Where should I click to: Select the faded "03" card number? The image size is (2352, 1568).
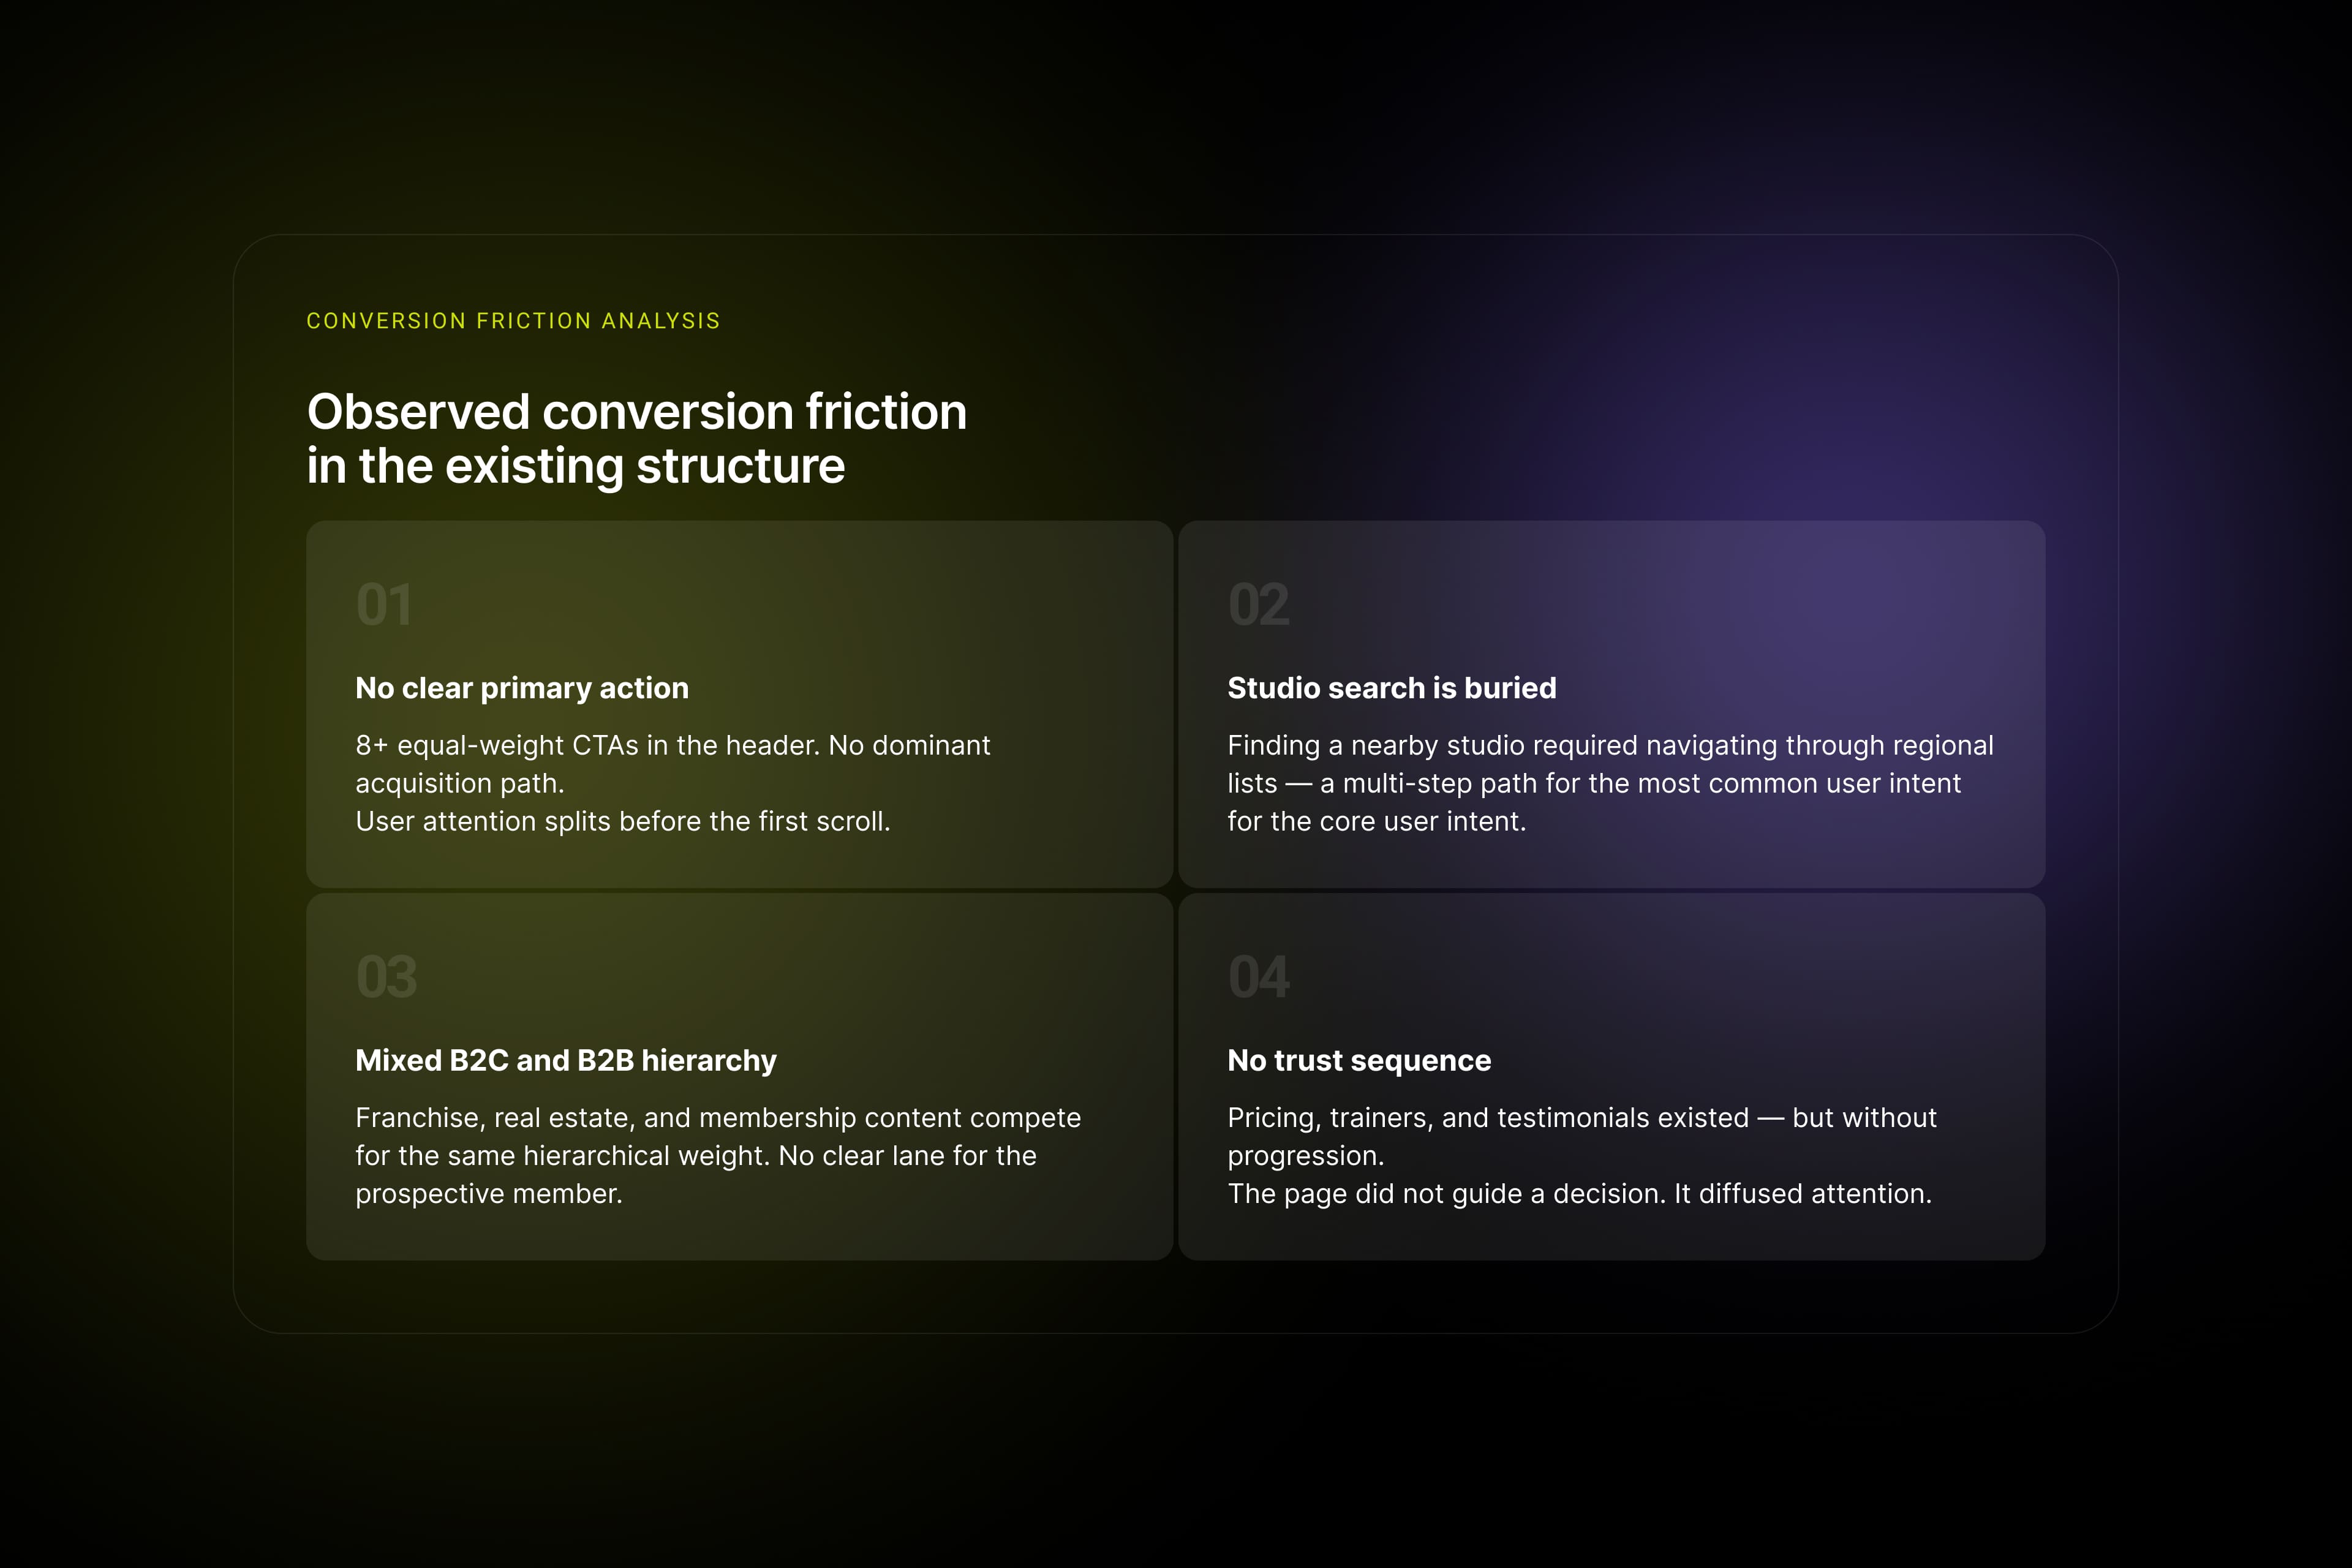(x=386, y=977)
